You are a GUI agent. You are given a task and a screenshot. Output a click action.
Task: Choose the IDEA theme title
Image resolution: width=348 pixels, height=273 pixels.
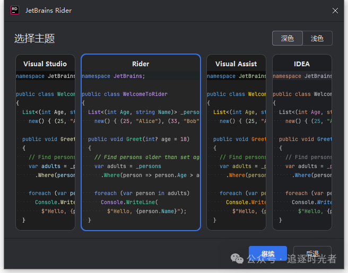coord(302,64)
